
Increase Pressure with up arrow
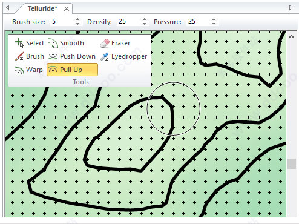214,19
